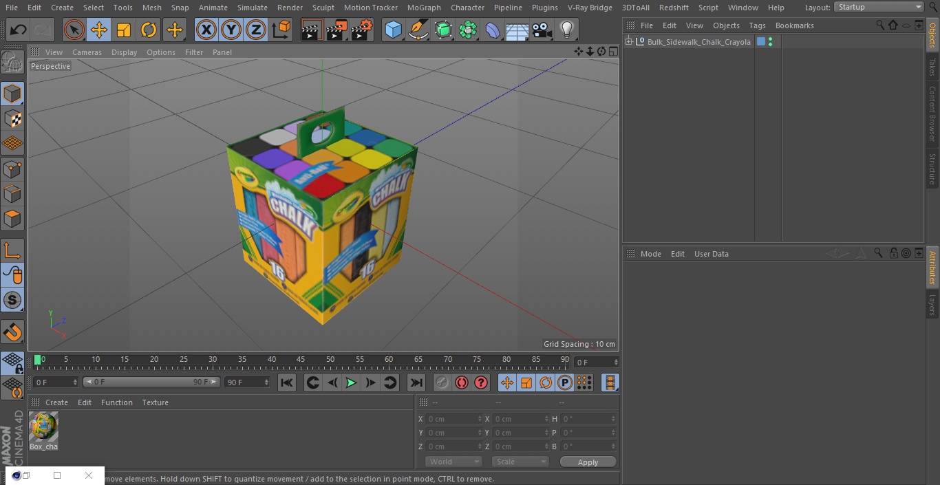
Task: Open material manager Texture menu
Action: (x=156, y=402)
